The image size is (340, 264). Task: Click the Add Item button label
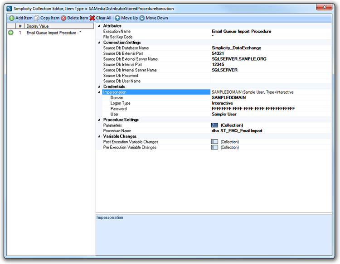(x=24, y=18)
